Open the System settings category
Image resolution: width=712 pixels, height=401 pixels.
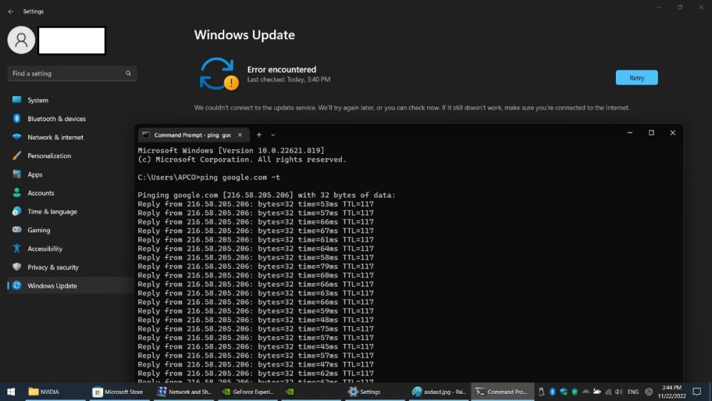[70, 100]
